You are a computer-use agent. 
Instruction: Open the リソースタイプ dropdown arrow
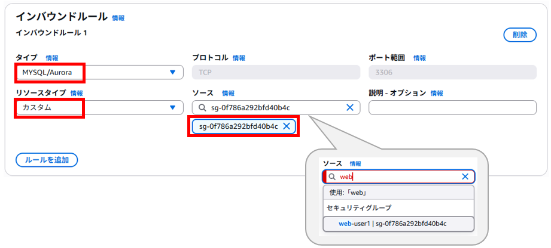click(172, 107)
